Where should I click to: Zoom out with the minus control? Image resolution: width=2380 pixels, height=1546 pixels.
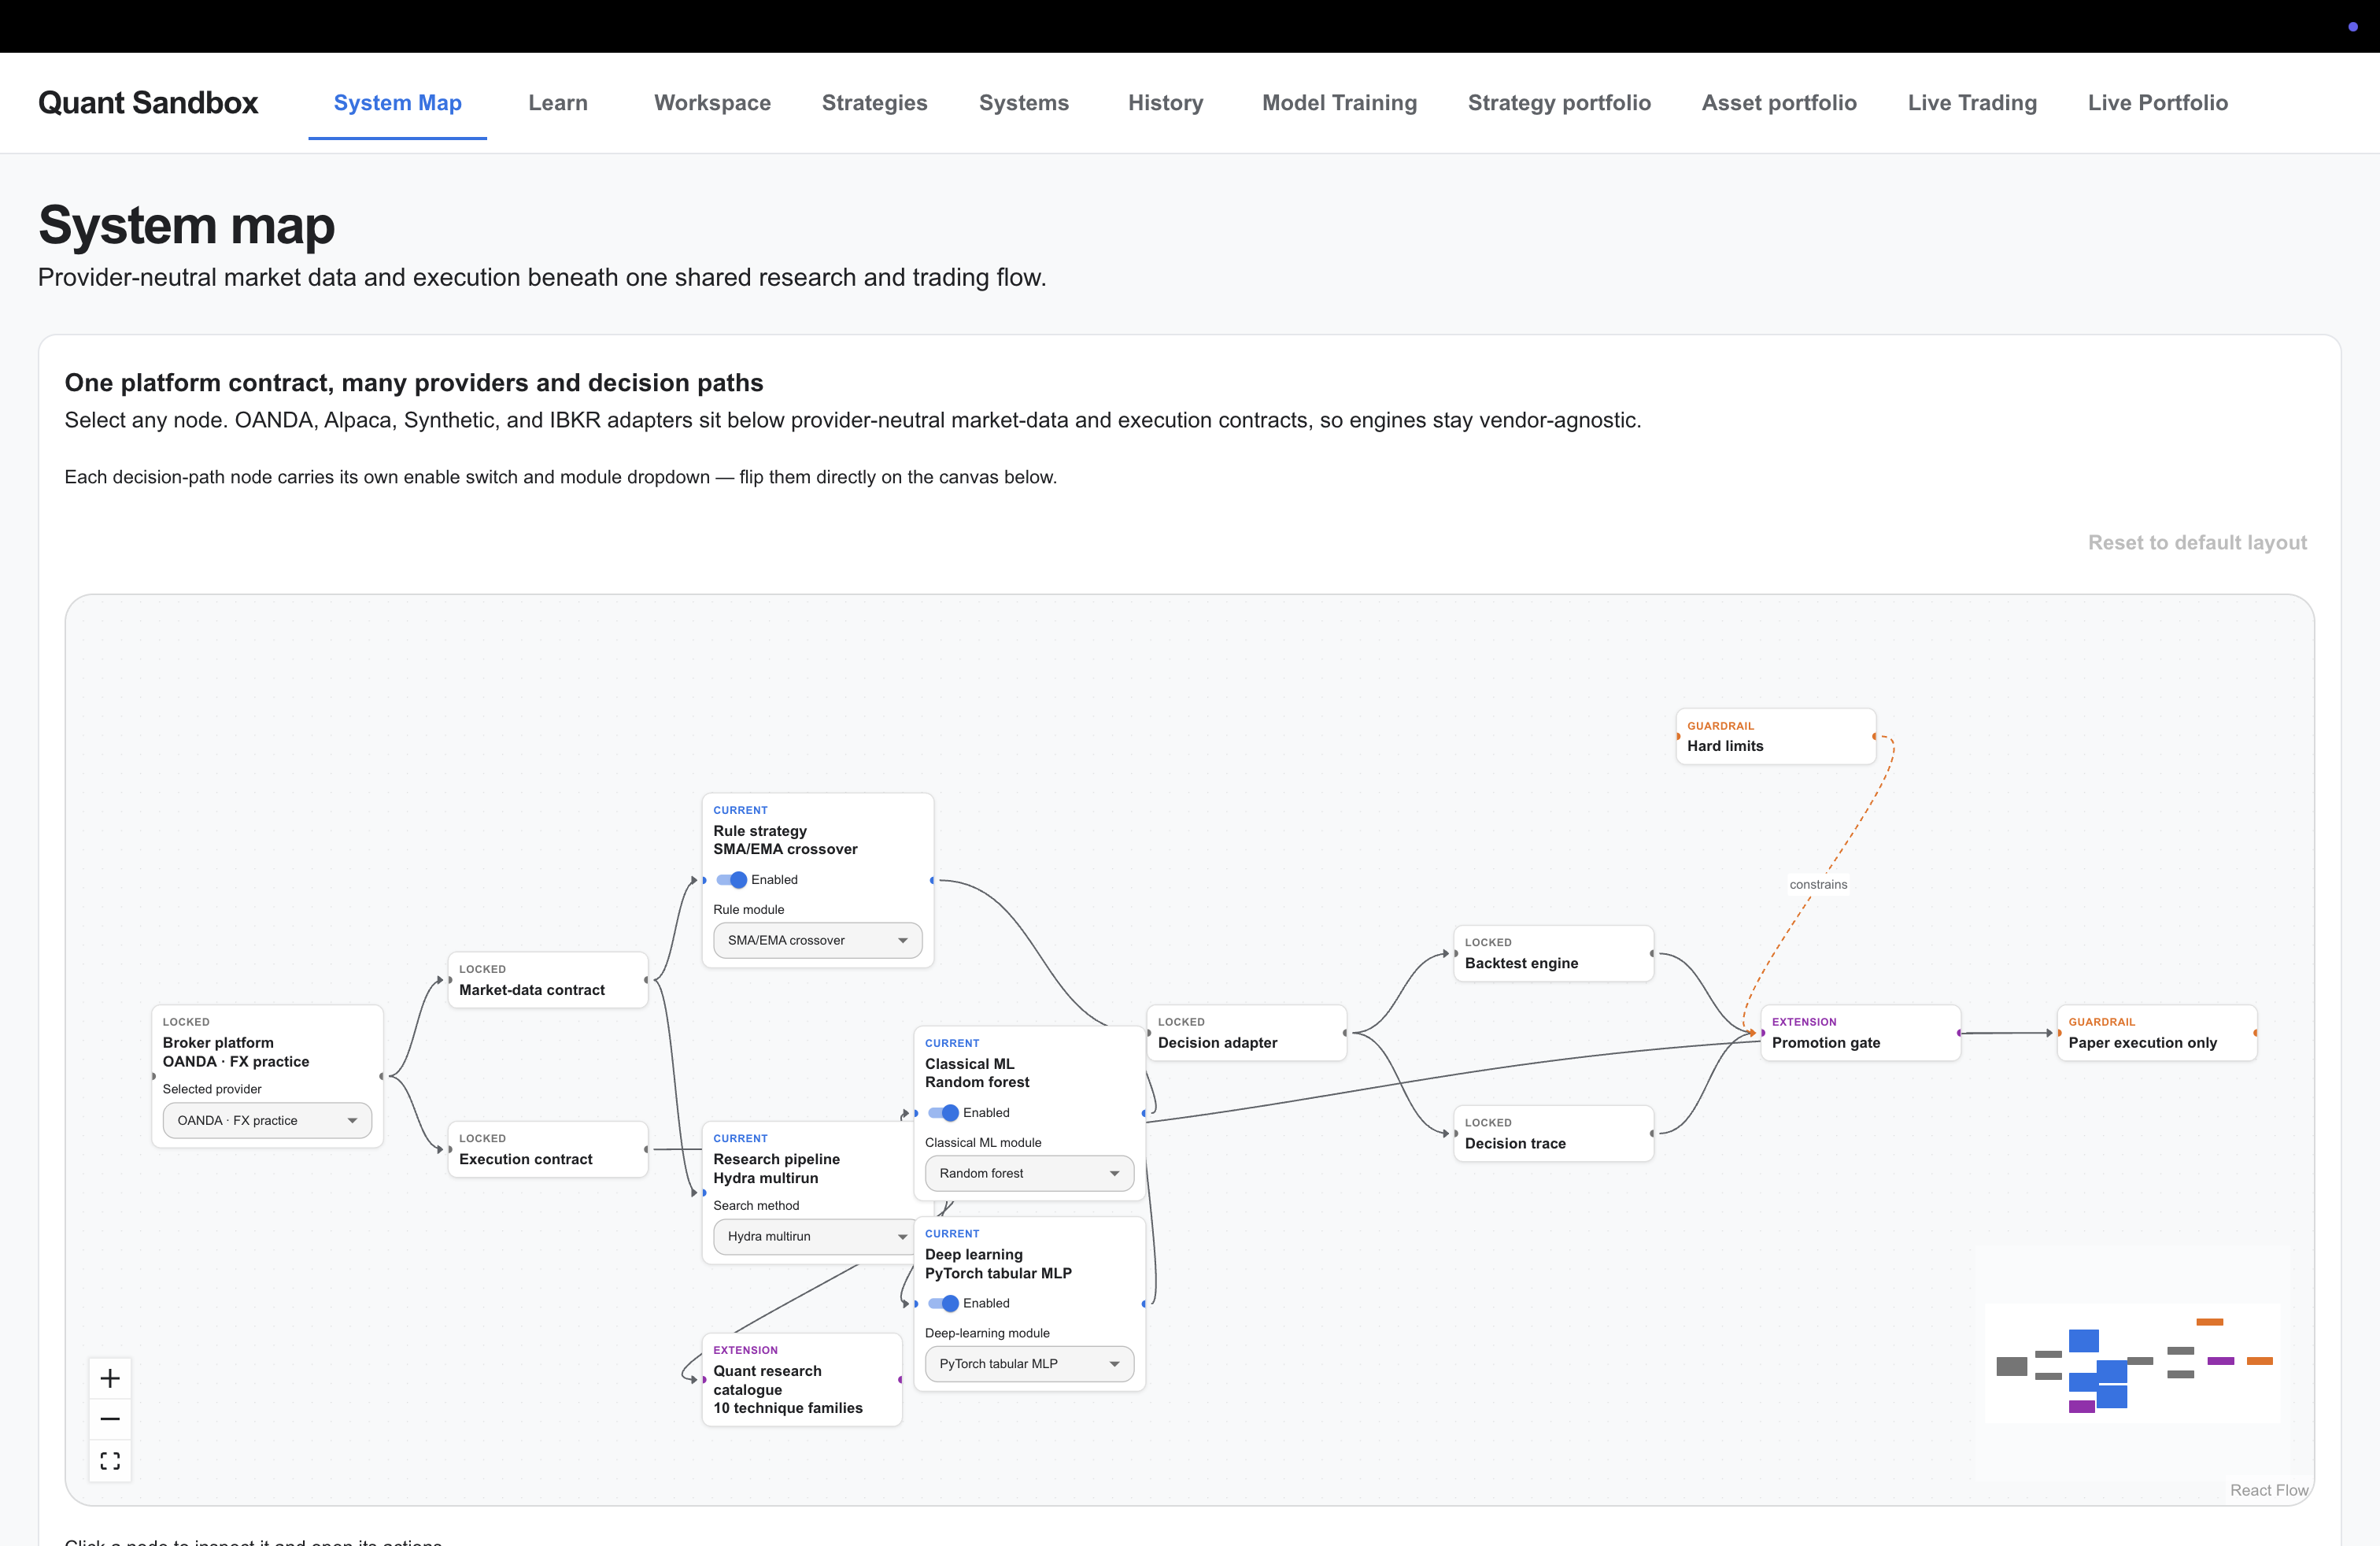tap(110, 1419)
